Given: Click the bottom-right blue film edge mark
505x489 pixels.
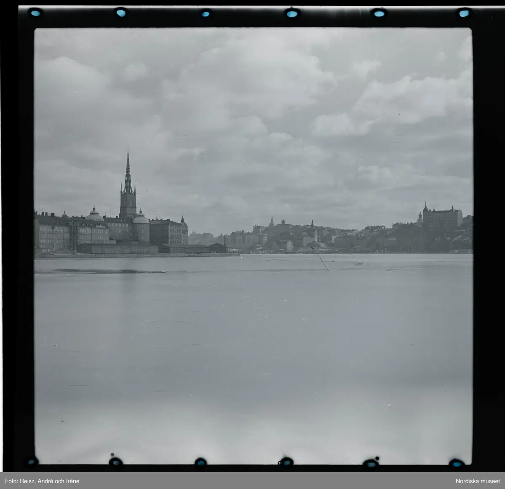Looking at the screenshot, I should click(x=457, y=463).
